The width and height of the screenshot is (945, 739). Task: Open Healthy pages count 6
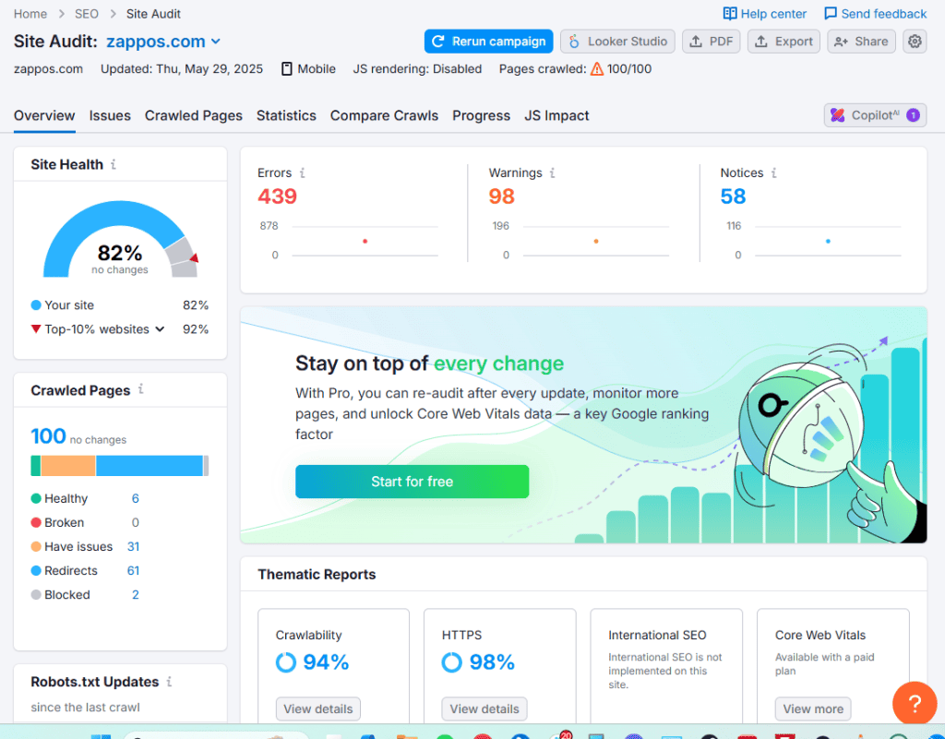click(x=135, y=499)
